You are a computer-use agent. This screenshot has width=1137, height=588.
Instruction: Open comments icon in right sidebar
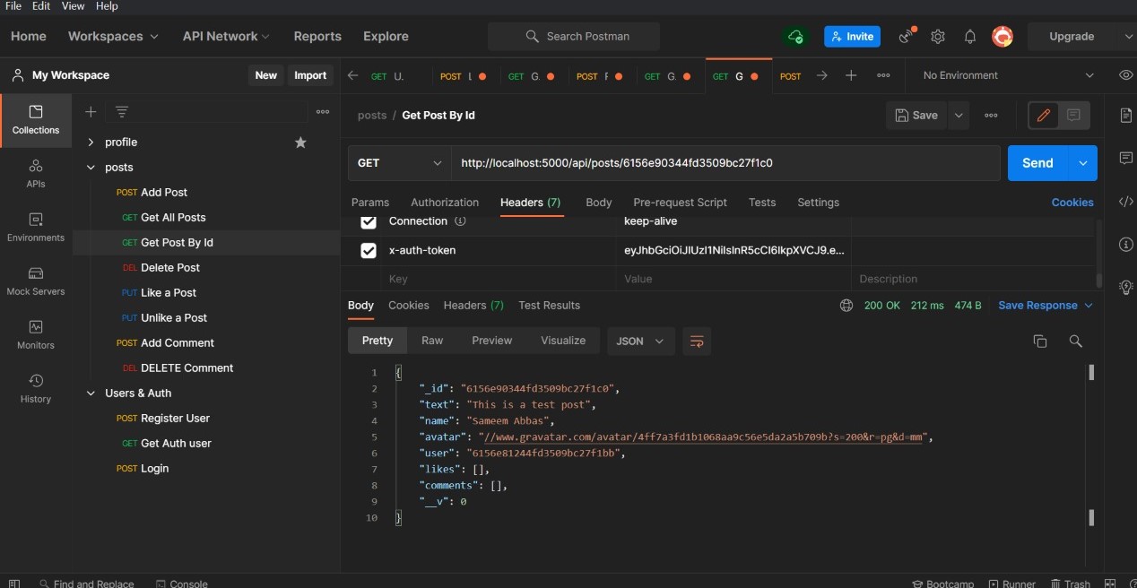pos(1126,159)
